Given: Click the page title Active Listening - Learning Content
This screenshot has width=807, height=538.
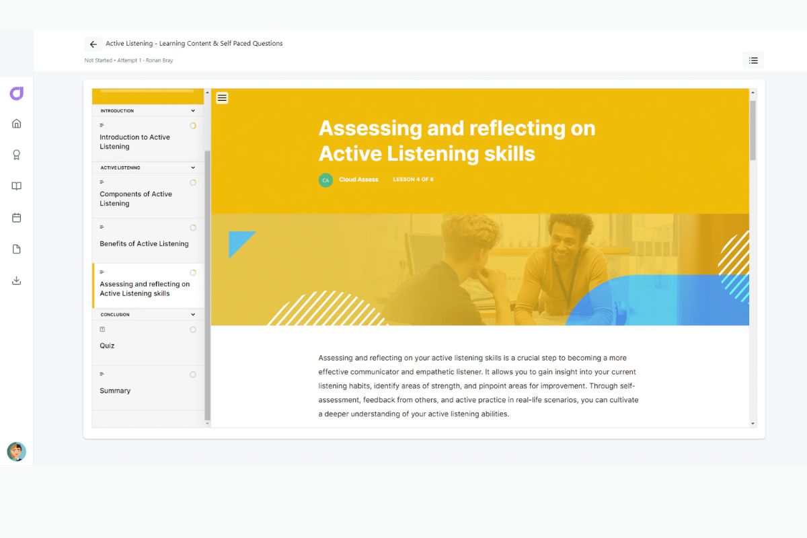Looking at the screenshot, I should (194, 44).
